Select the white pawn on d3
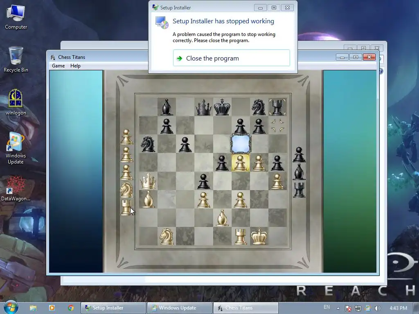This screenshot has width=419, height=314. 204,200
